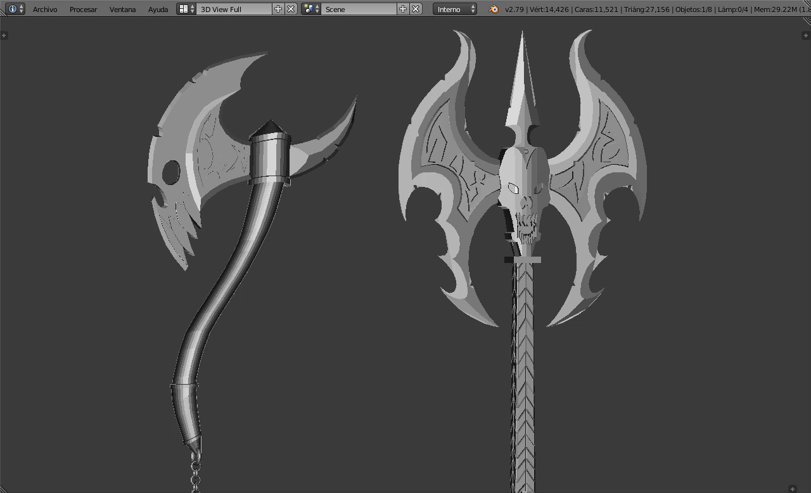Click the stepper arrows beside the editor icon
The height and width of the screenshot is (493, 811).
22,9
